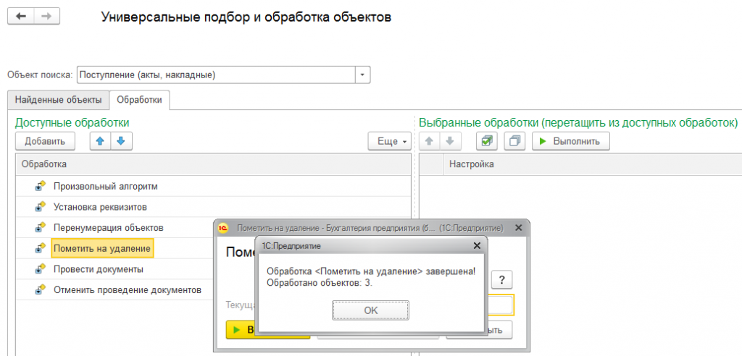Click icon beside Установка реквизитов
The height and width of the screenshot is (356, 742).
pos(40,207)
